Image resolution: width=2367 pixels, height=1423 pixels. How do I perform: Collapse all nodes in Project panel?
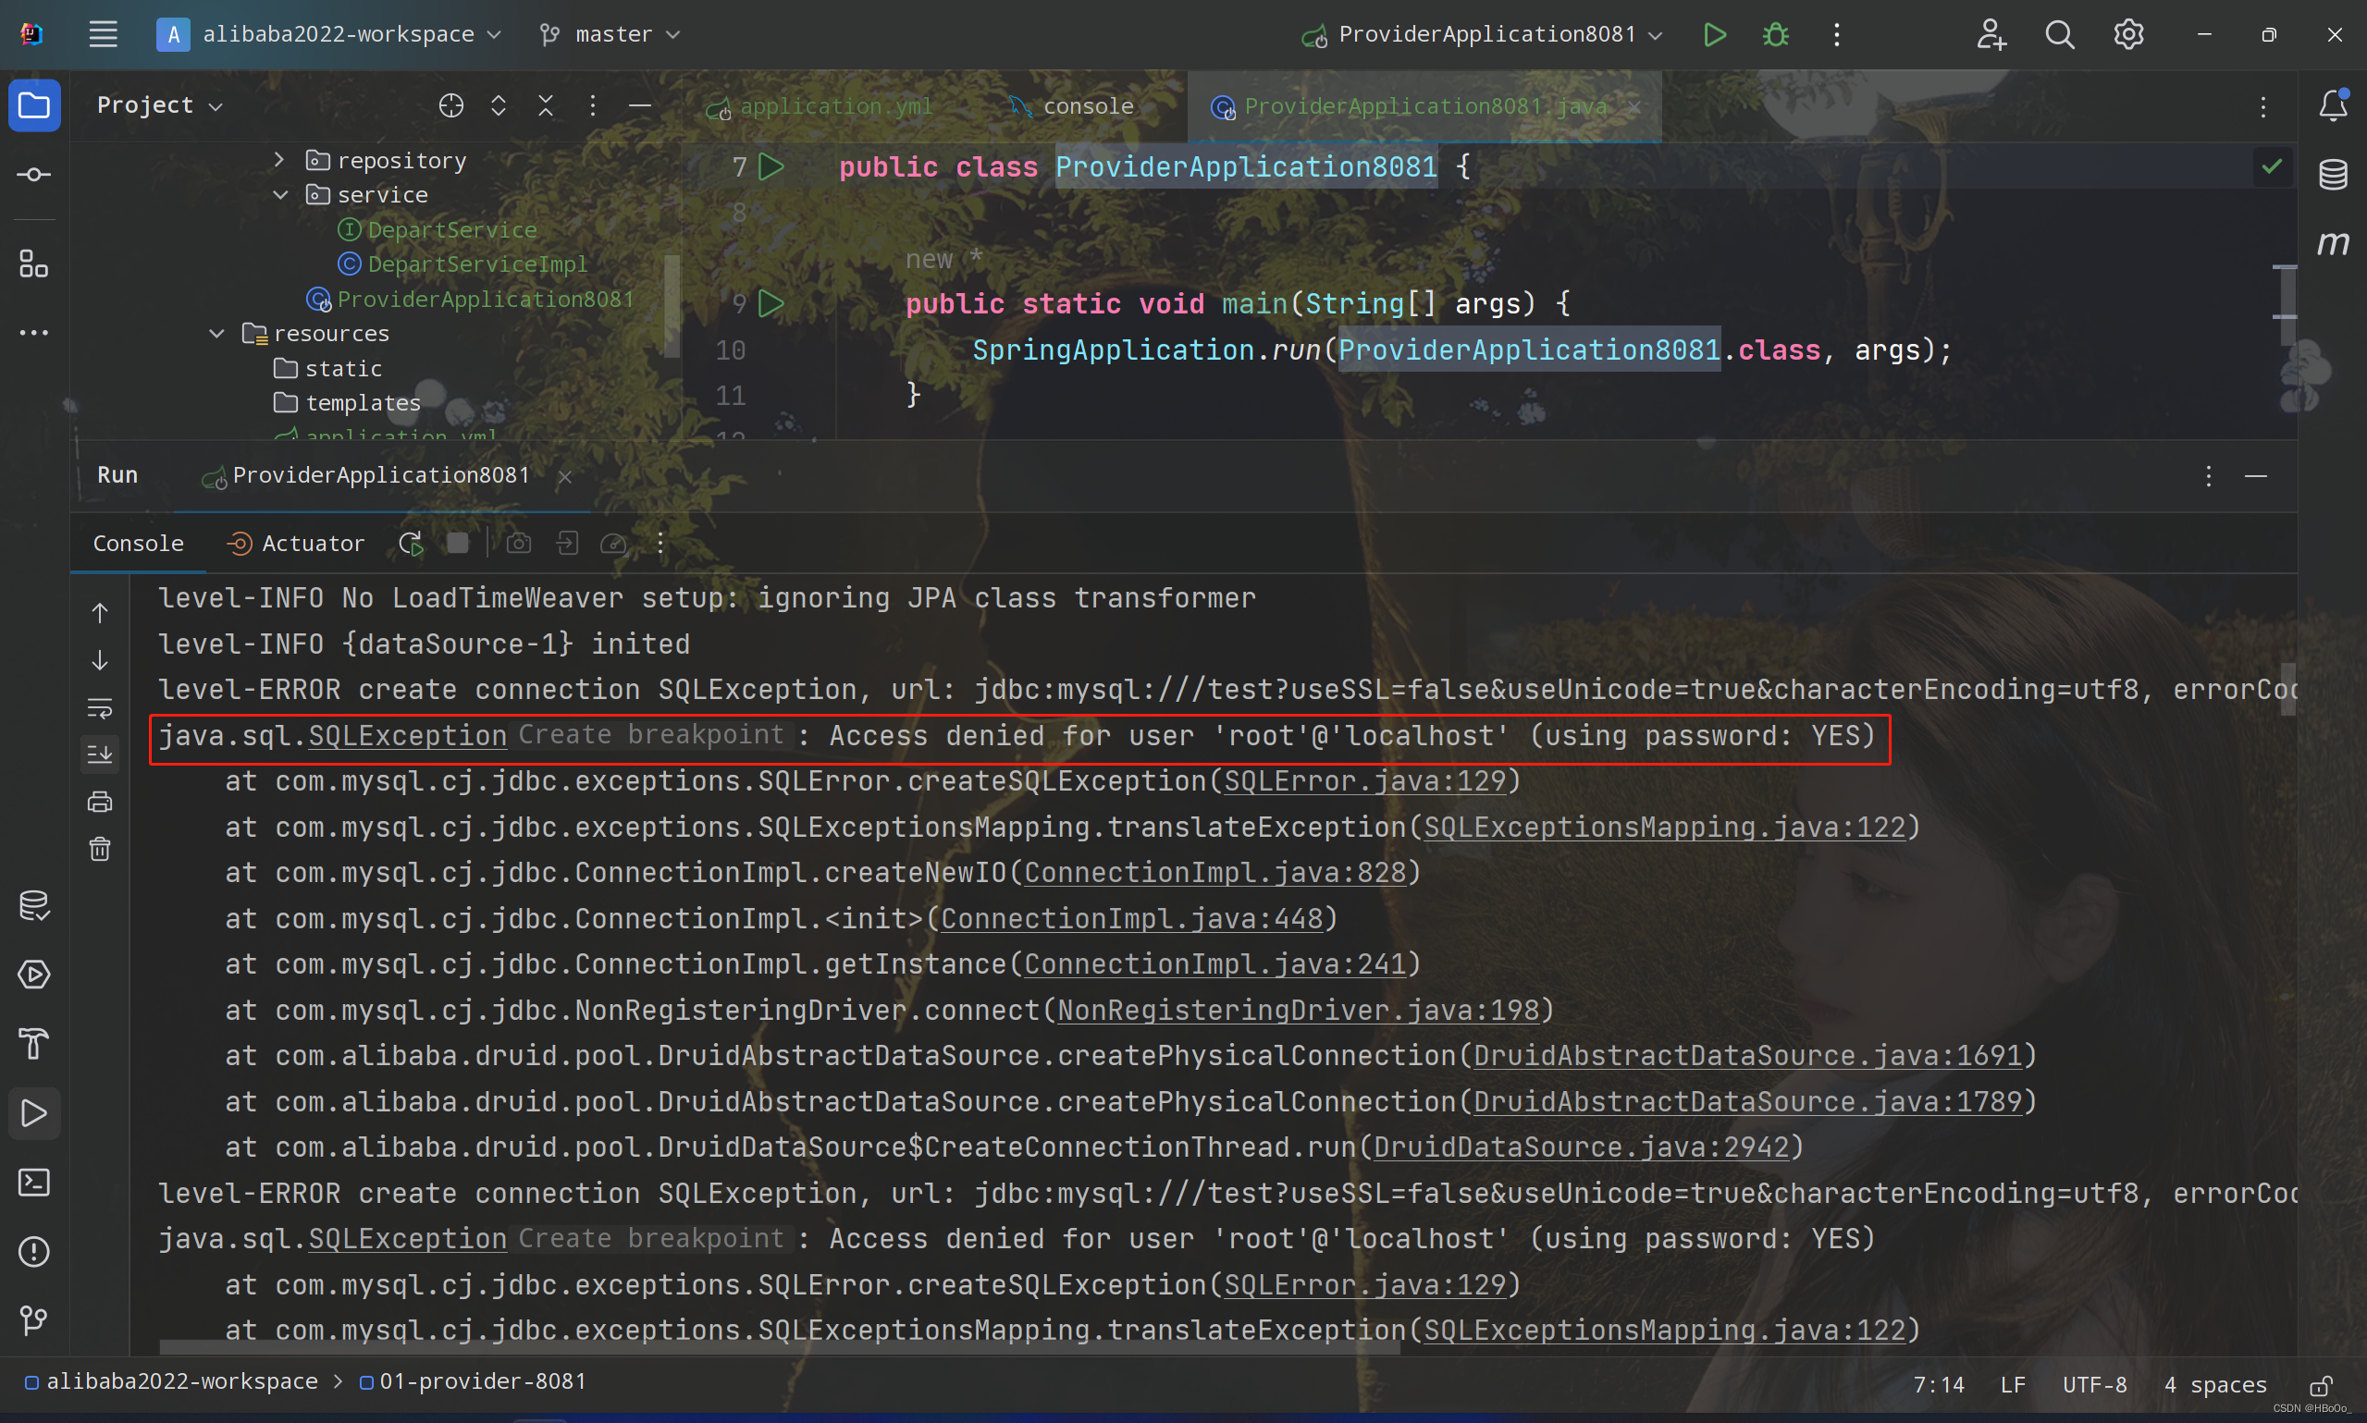tap(546, 105)
